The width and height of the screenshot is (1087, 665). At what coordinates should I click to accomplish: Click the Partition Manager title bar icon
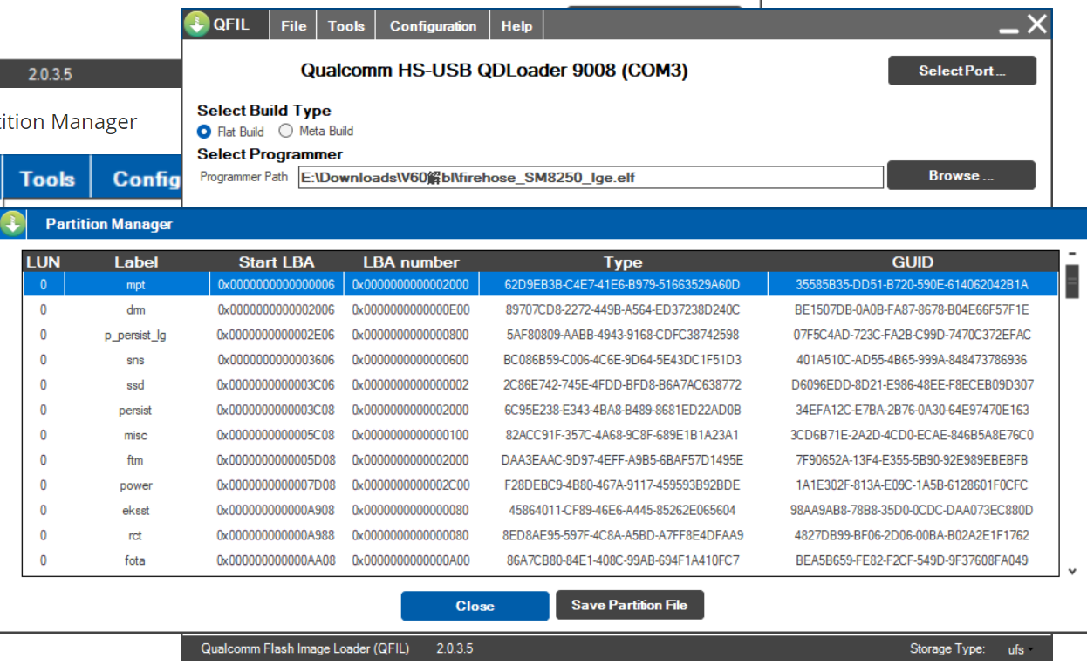click(12, 224)
